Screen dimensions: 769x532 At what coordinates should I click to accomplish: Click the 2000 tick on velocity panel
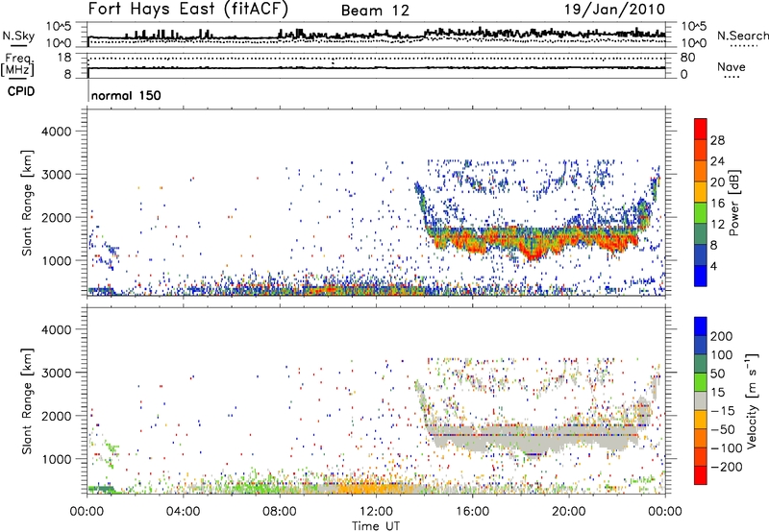[x=57, y=416]
